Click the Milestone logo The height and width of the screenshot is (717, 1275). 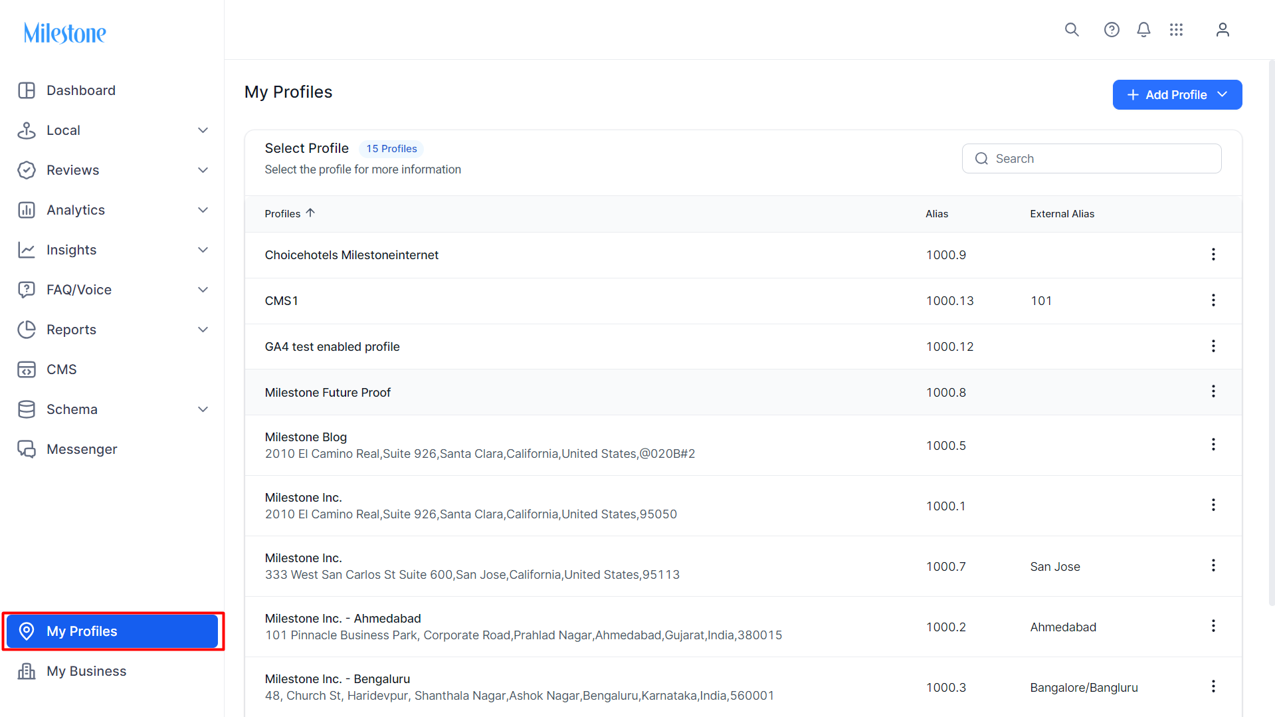(65, 33)
